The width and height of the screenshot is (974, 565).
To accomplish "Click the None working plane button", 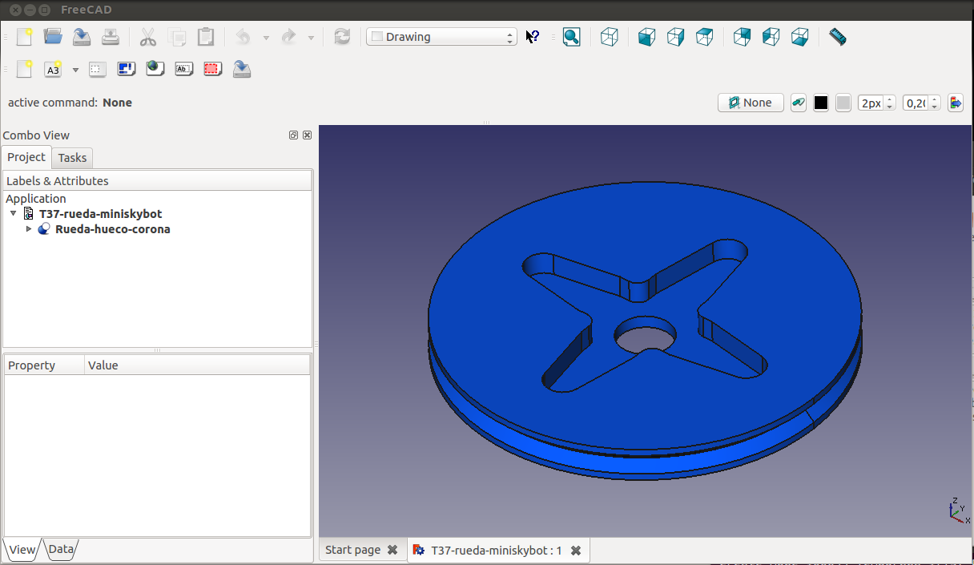I will pyautogui.click(x=751, y=103).
